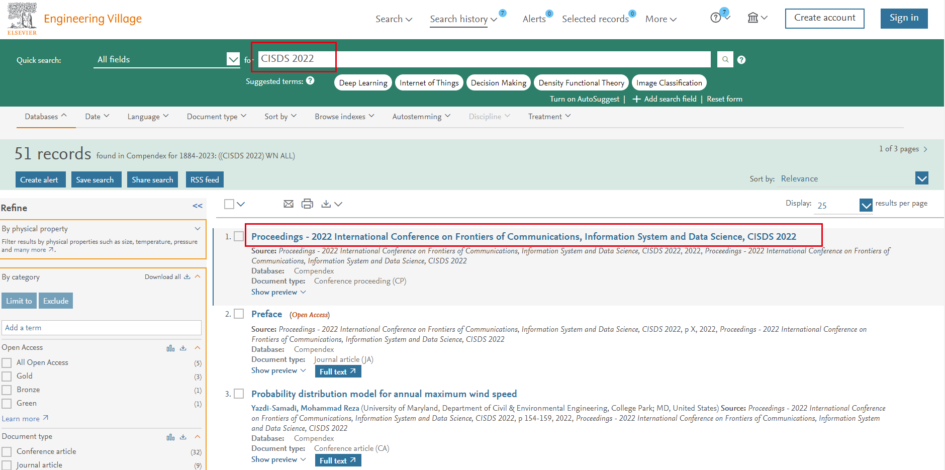The height and width of the screenshot is (470, 945).
Task: Check All Open Access filter
Action: [7, 363]
